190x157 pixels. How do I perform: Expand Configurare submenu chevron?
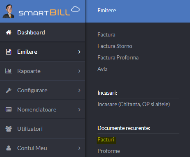79,90
